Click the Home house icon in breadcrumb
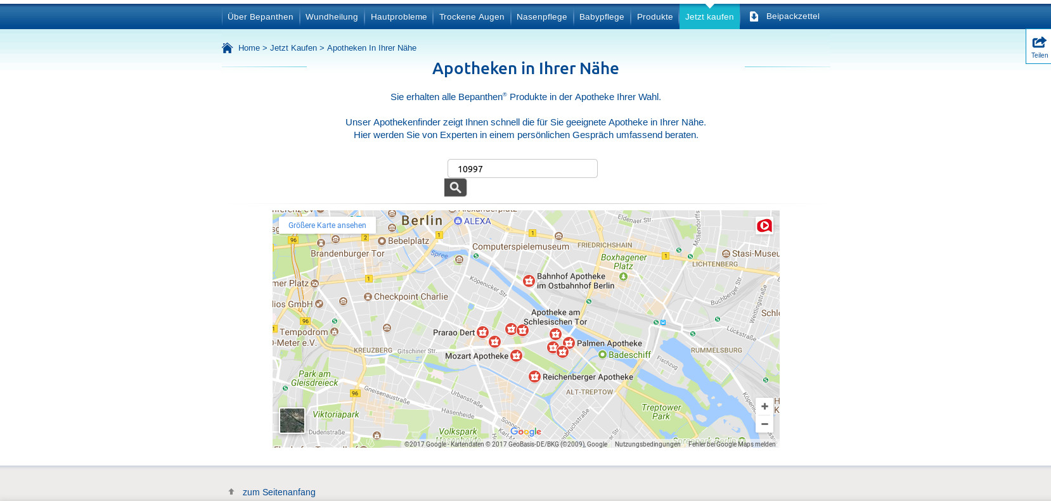 [228, 48]
